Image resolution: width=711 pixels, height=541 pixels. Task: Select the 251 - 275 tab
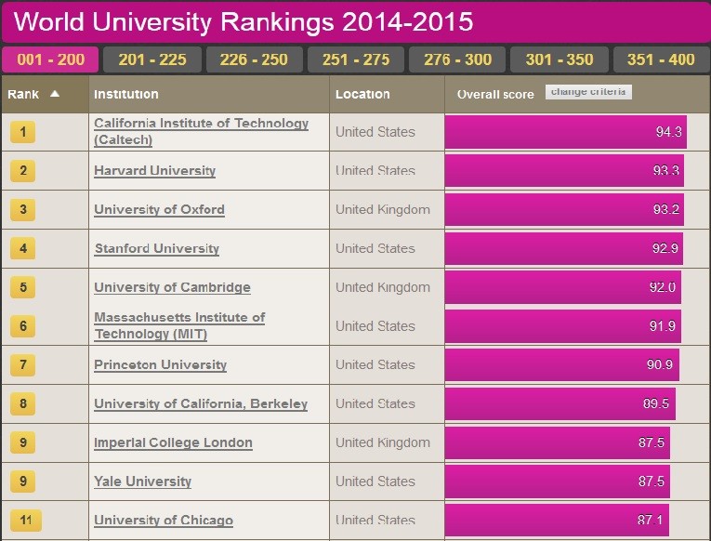click(x=356, y=59)
